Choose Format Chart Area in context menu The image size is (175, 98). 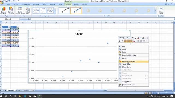click(x=133, y=85)
